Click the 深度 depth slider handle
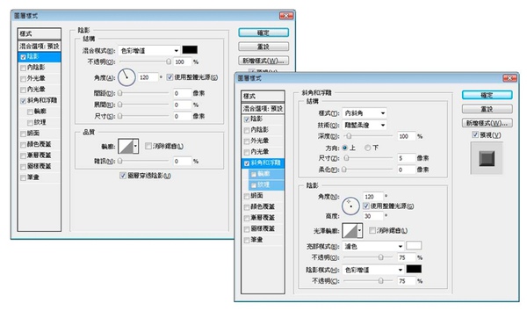Screen dimensions: 527x318 pos(349,136)
